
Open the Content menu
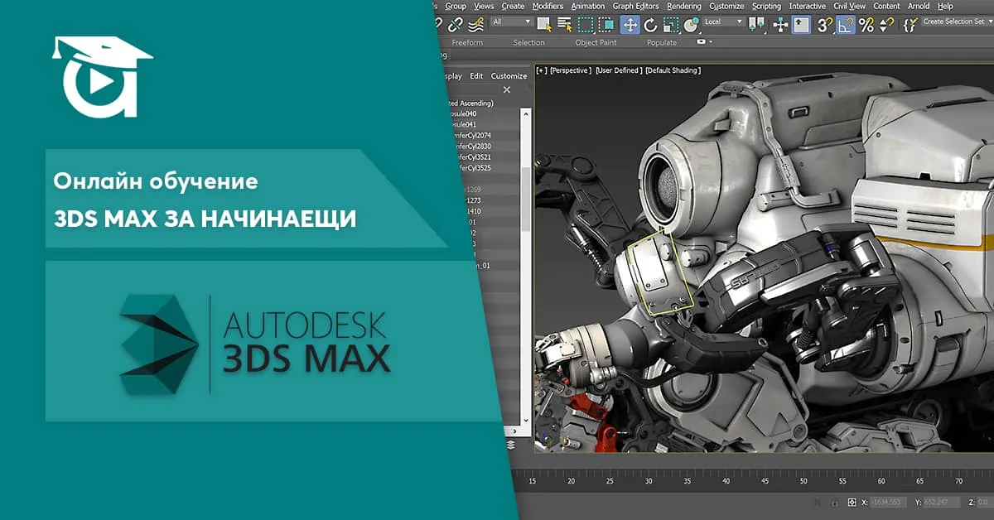[x=886, y=6]
